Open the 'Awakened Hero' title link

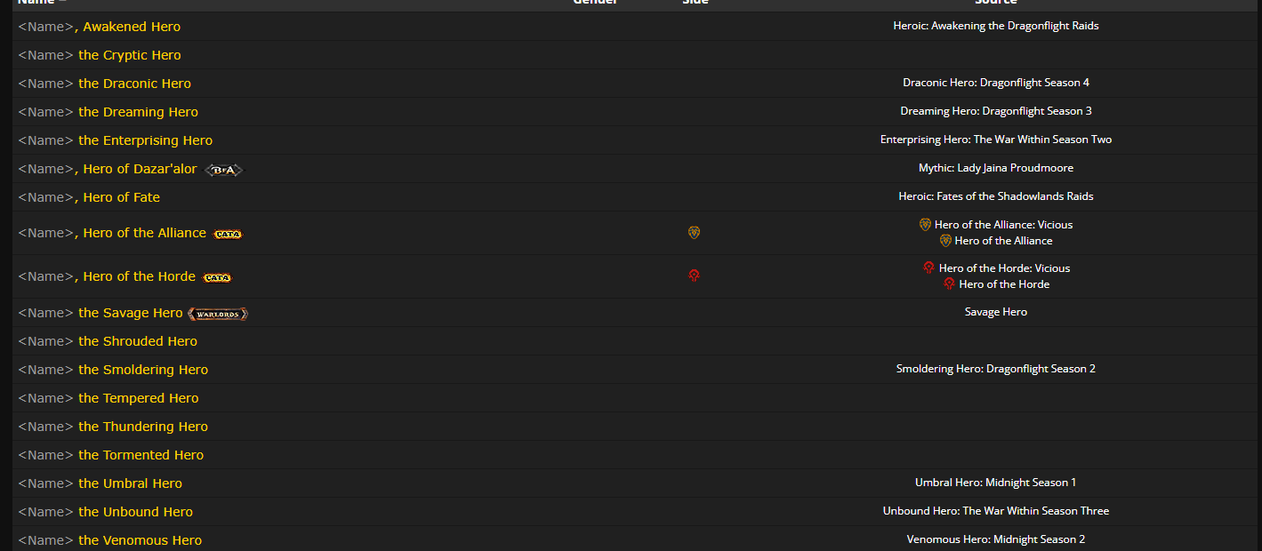(132, 27)
